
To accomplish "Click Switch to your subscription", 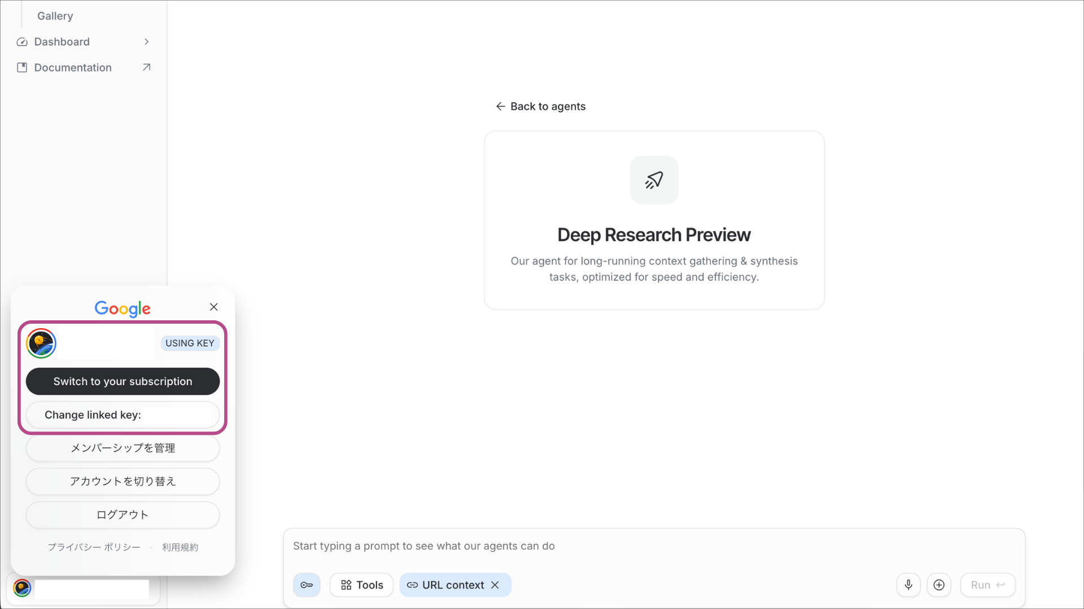I will [123, 381].
